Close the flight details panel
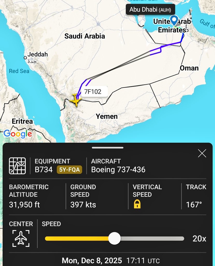The image size is (215, 266). 202,153
